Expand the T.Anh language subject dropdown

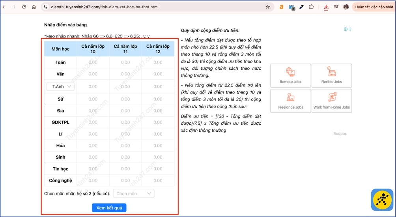[60, 86]
